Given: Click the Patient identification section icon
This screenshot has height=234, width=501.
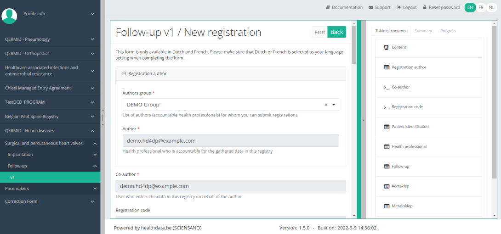Looking at the screenshot, I should coord(386,127).
